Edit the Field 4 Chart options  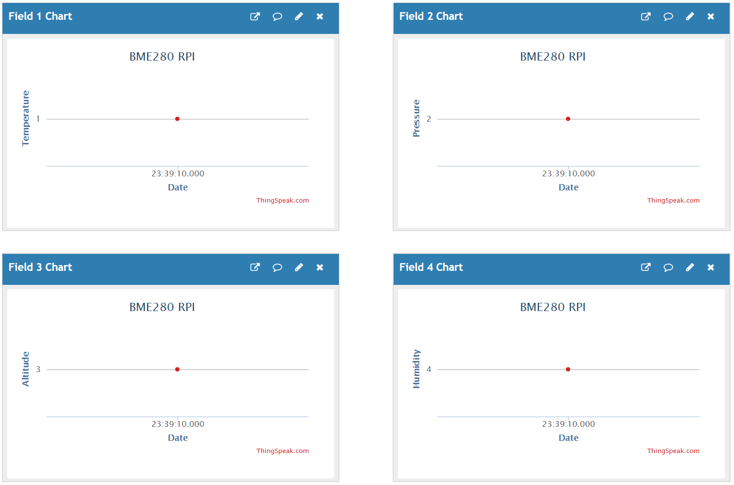click(689, 267)
